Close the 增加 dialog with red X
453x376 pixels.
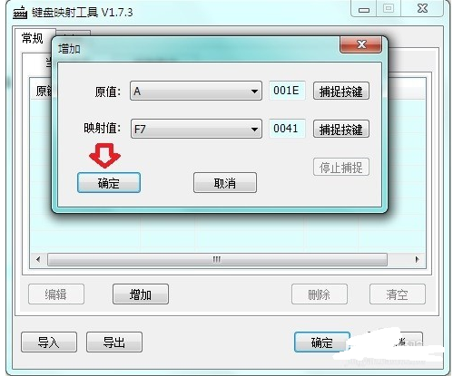pos(360,44)
